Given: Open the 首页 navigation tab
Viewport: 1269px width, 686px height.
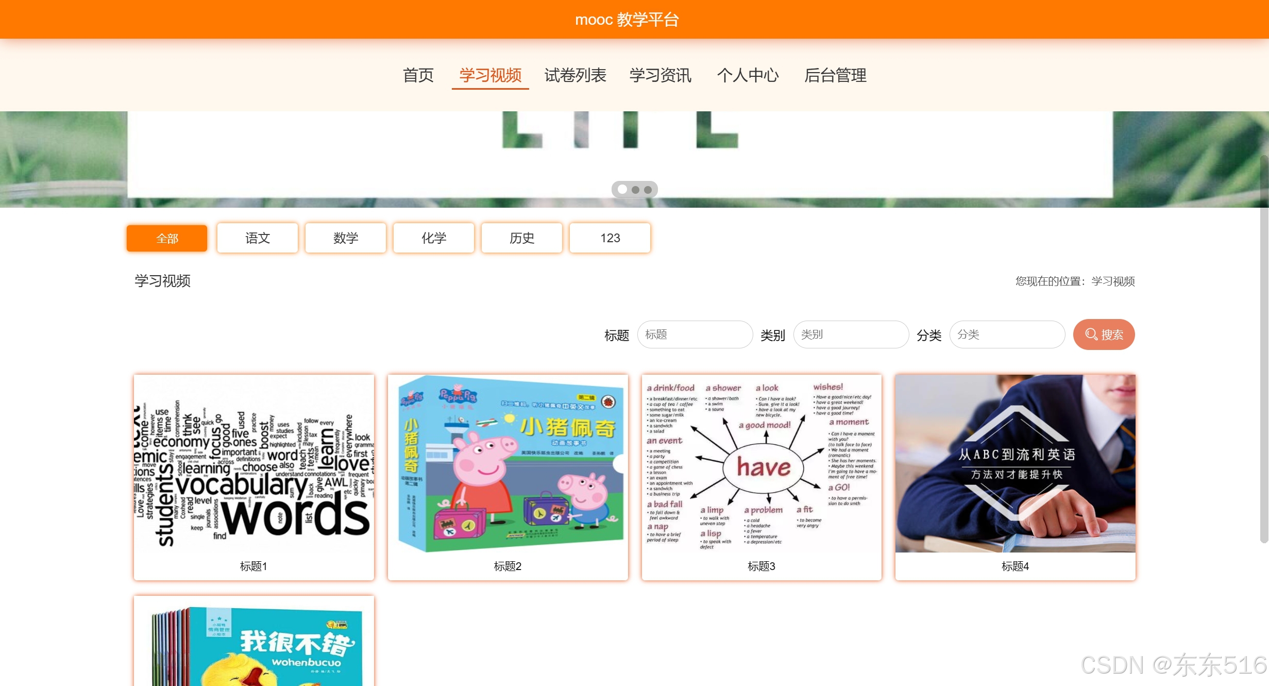Looking at the screenshot, I should point(418,75).
